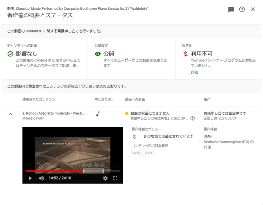Image resolution: width=263 pixels, height=205 pixels.
Task: Click the help icon beside dispute deadline
Action: [x=193, y=118]
